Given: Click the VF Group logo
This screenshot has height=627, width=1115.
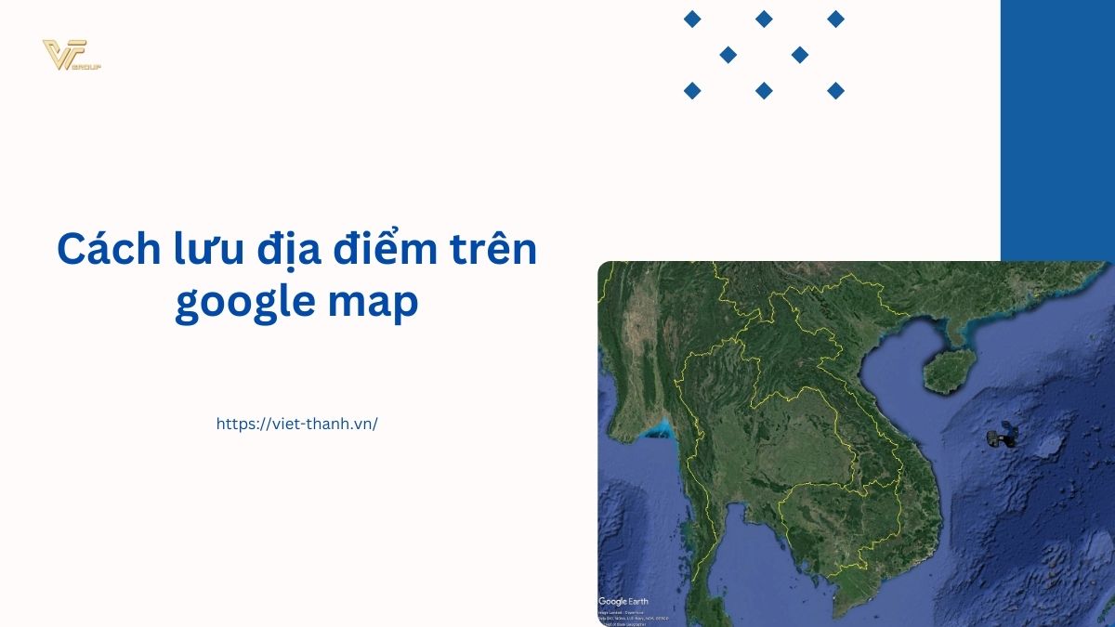Looking at the screenshot, I should click(70, 56).
